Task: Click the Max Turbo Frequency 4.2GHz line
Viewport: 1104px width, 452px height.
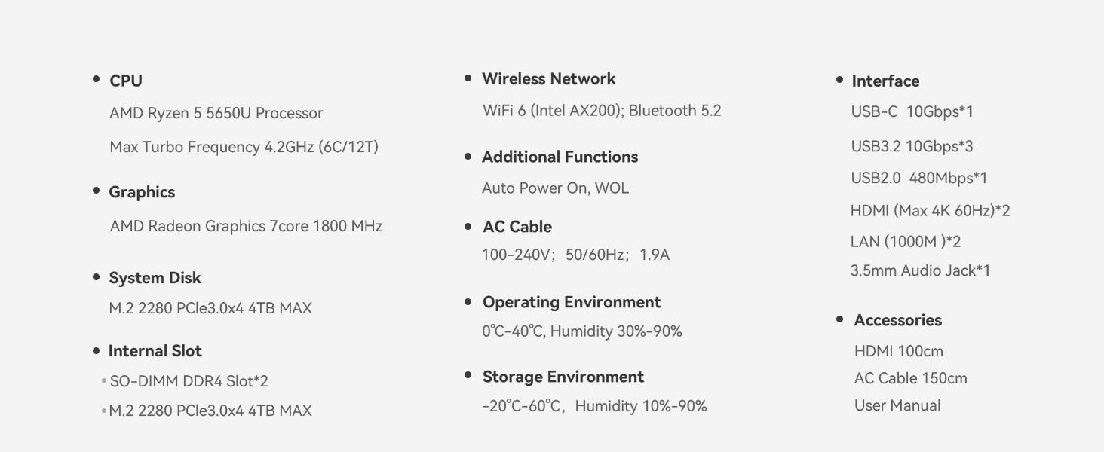Action: pyautogui.click(x=244, y=147)
